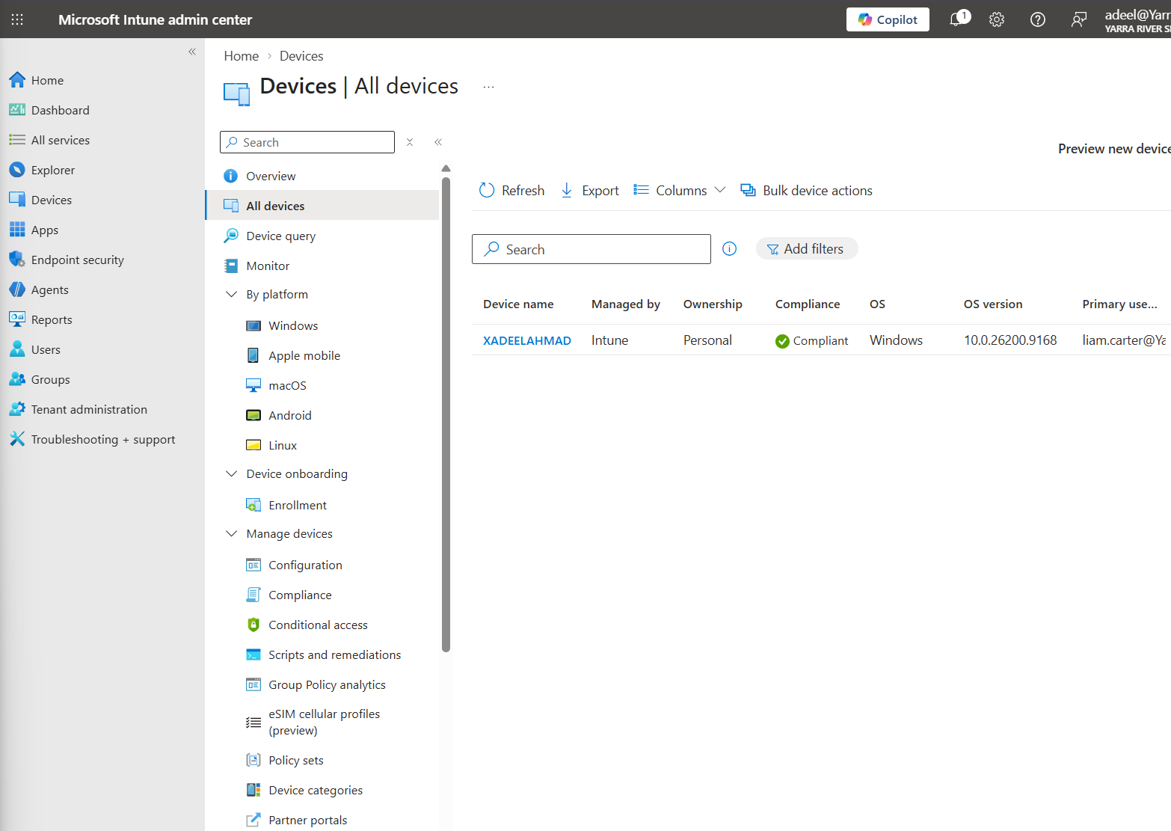1171x831 pixels.
Task: Open Bulk device actions
Action: pyautogui.click(x=806, y=191)
